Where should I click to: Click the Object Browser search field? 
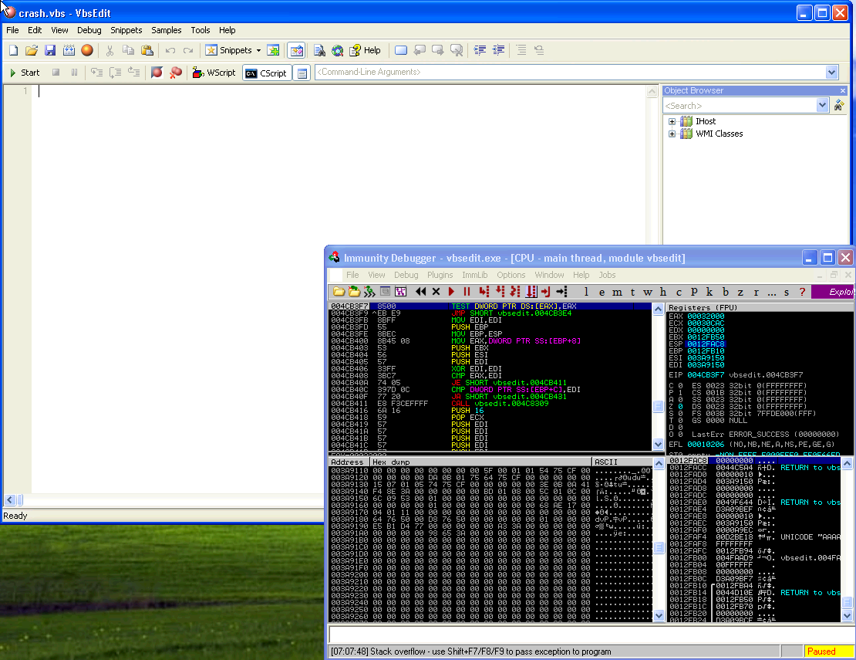point(740,106)
